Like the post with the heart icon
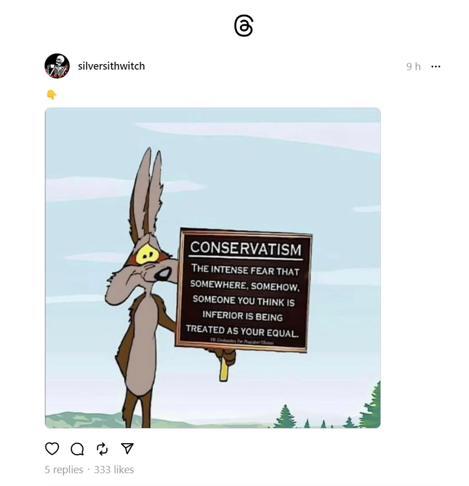Screen dimensions: 469x486 pyautogui.click(x=52, y=449)
